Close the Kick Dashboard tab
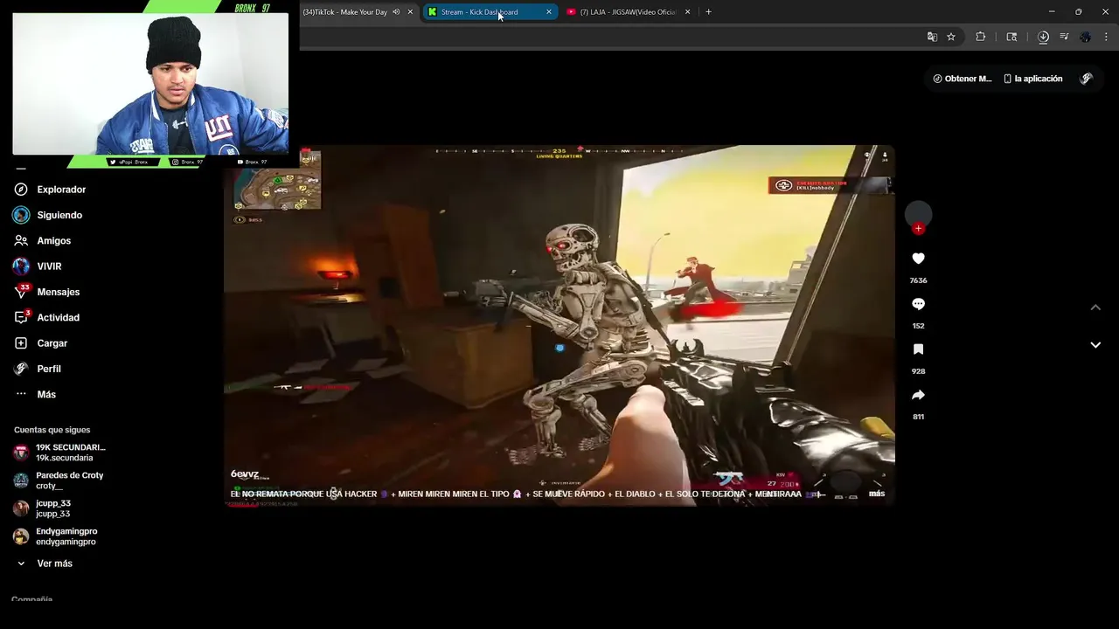Image resolution: width=1119 pixels, height=629 pixels. [x=549, y=12]
